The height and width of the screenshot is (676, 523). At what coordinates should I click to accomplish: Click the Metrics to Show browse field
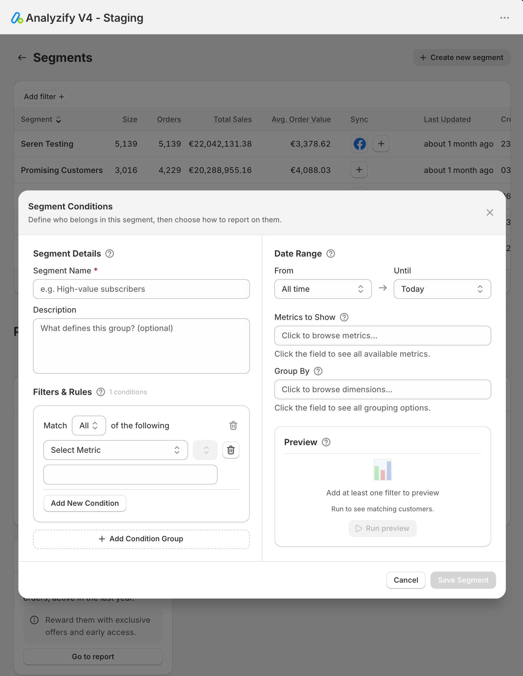click(382, 336)
